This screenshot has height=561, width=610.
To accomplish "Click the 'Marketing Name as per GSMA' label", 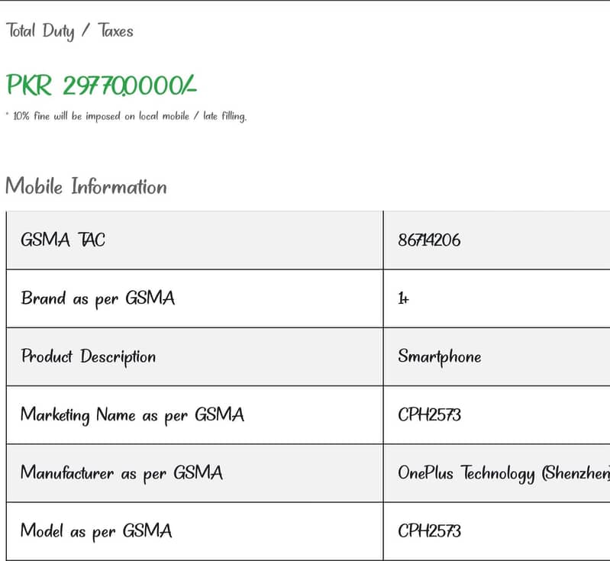I will tap(132, 415).
